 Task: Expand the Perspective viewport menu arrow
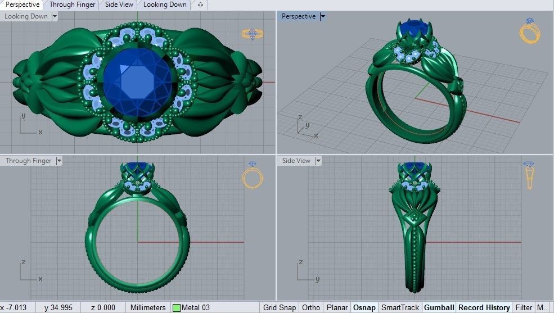pos(323,16)
